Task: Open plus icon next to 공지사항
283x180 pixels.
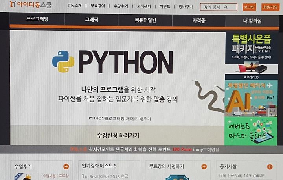Action: pos(270,167)
